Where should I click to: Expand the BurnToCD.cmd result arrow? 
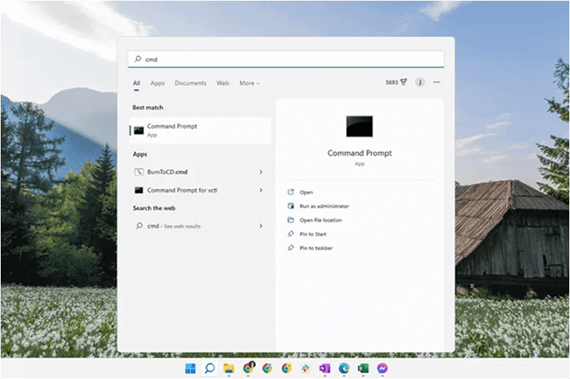261,172
